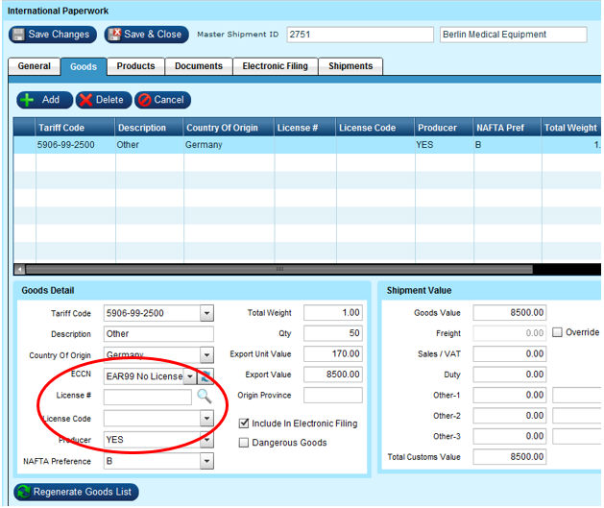Open the Country Of Origin dropdown

[x=206, y=354]
